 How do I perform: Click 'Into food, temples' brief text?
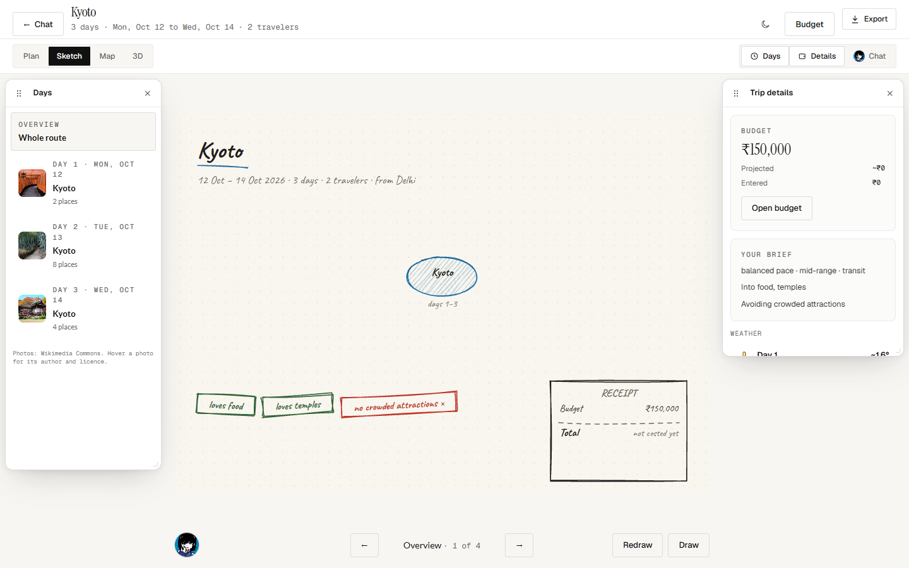point(773,287)
